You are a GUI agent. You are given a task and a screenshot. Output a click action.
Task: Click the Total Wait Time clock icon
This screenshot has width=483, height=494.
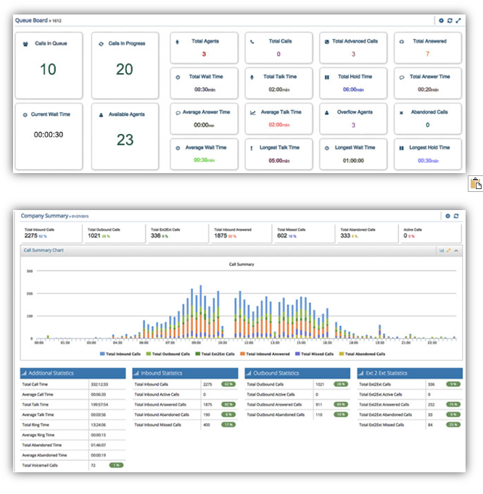click(x=178, y=78)
